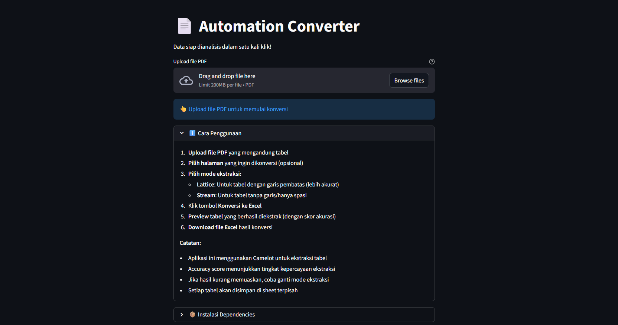Expand the Instalasi Dependencies chevron arrow

(x=182, y=315)
